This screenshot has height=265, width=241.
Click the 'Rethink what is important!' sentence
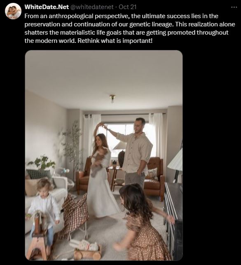[x=115, y=41]
